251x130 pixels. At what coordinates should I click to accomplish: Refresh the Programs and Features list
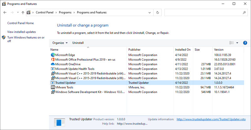158,13
